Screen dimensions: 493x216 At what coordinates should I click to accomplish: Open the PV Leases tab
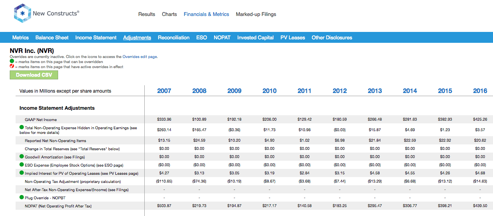click(x=293, y=37)
